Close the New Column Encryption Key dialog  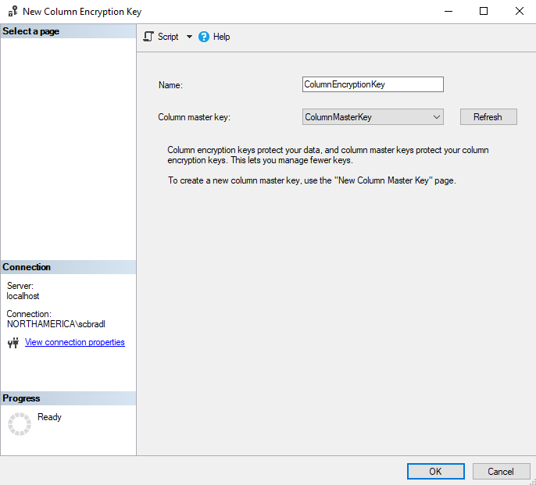coord(519,12)
